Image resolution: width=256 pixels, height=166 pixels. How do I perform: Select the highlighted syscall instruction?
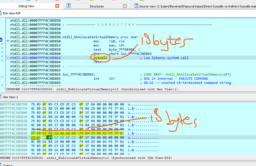tap(100, 58)
